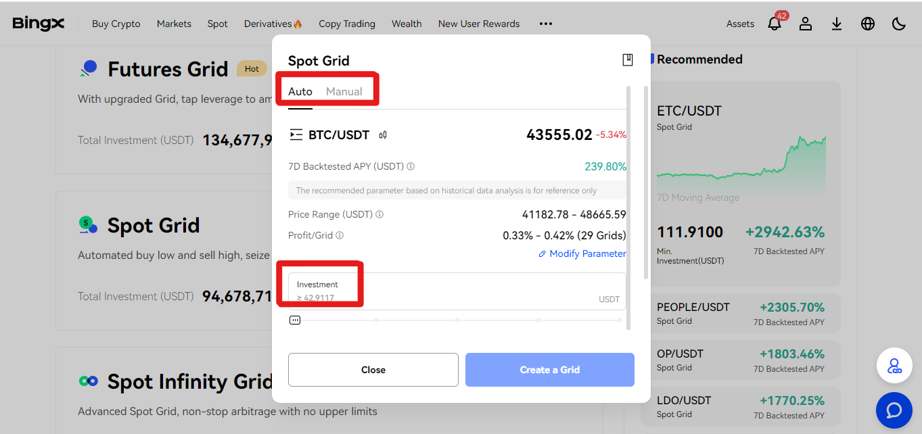Click the Close button

coord(373,370)
